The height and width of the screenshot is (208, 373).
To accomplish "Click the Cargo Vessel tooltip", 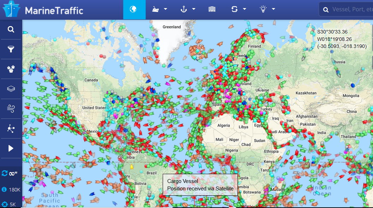I will coord(200,185).
